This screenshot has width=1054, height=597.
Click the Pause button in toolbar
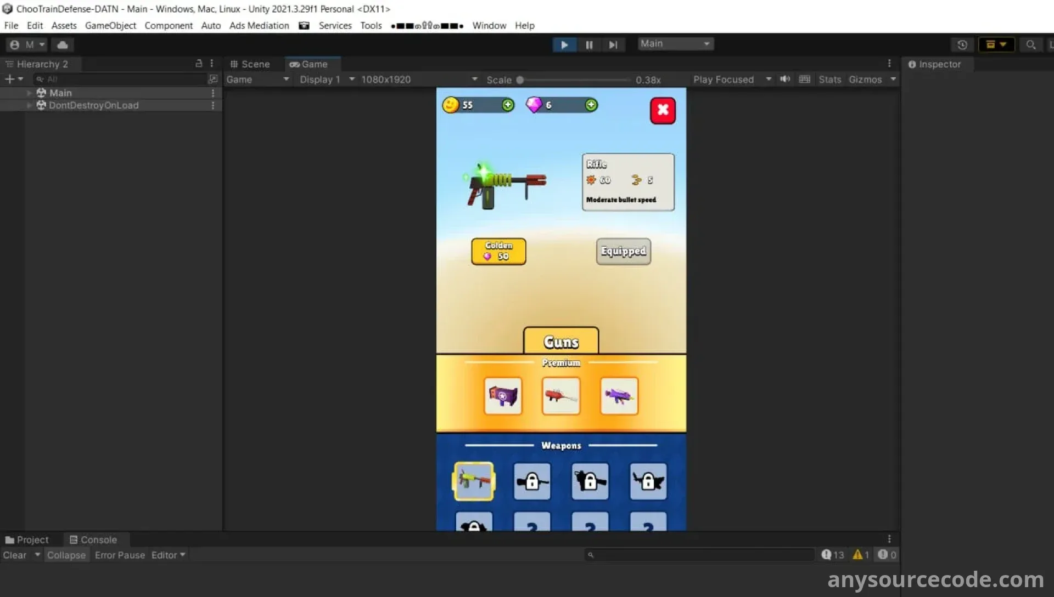pyautogui.click(x=589, y=45)
